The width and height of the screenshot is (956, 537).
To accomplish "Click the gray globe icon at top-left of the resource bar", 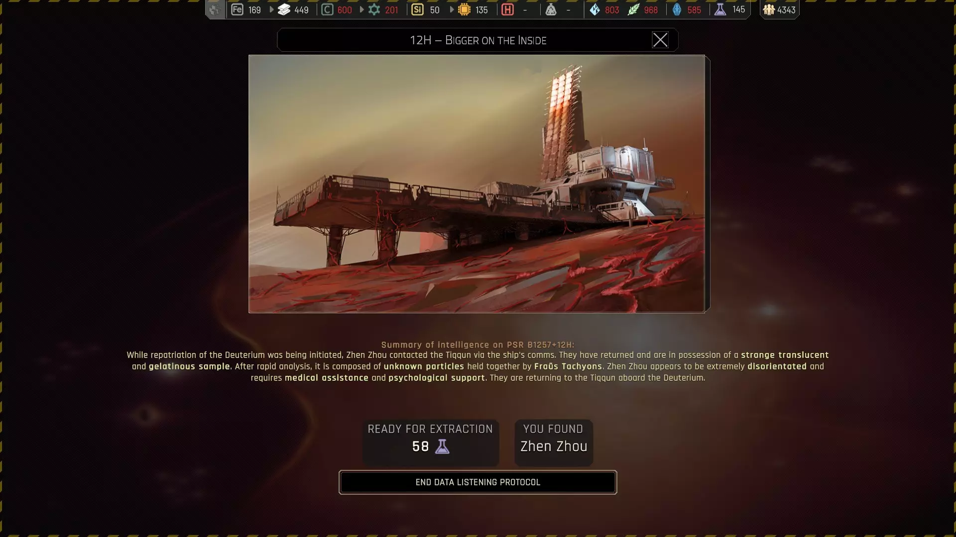I will point(215,9).
